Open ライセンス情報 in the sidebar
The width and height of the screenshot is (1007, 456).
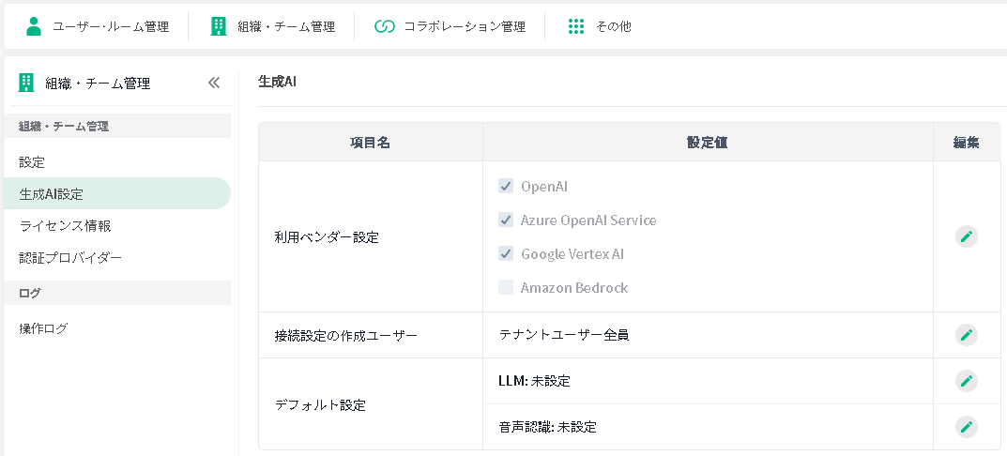pyautogui.click(x=66, y=225)
